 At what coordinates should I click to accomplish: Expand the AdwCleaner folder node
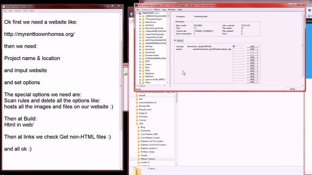(140, 22)
